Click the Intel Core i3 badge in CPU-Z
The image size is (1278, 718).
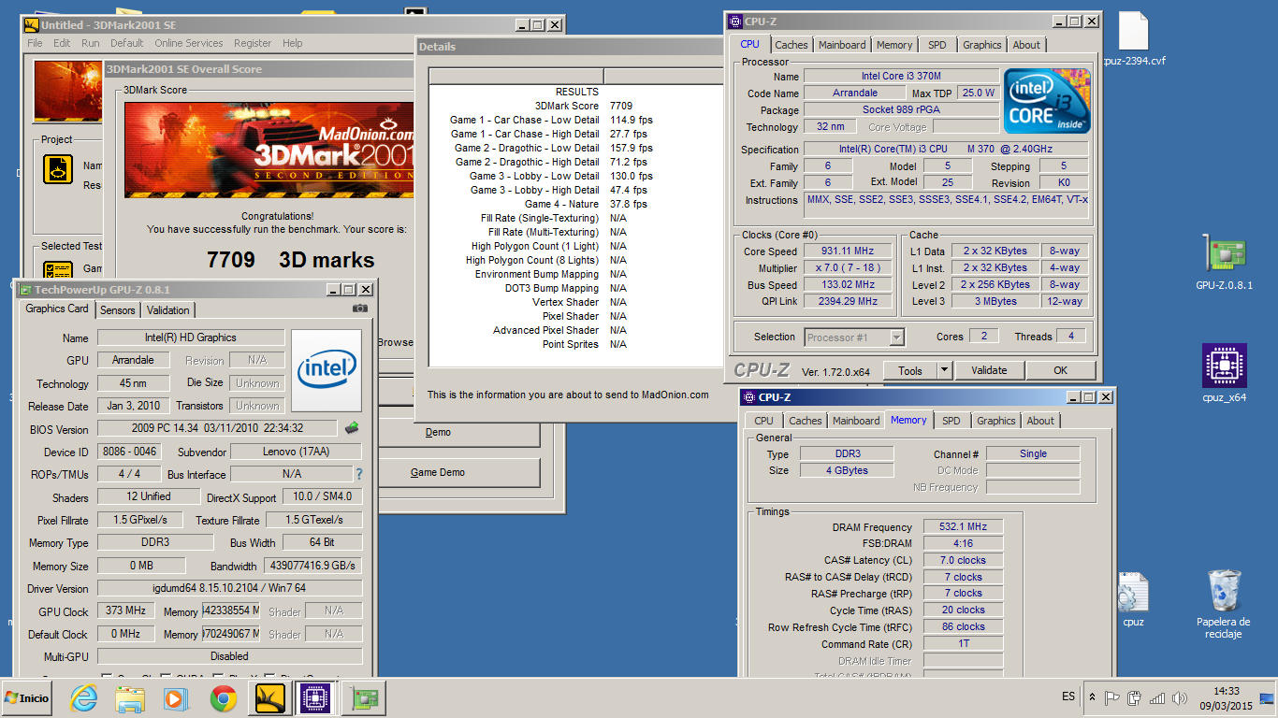coord(1048,101)
